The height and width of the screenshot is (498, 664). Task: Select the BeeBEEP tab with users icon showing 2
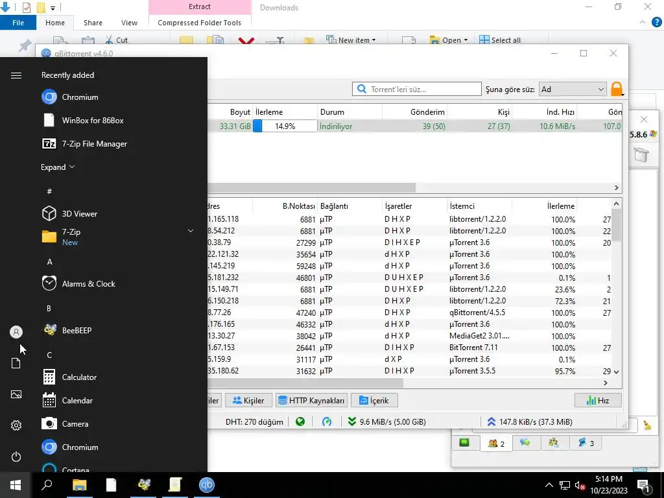496,444
